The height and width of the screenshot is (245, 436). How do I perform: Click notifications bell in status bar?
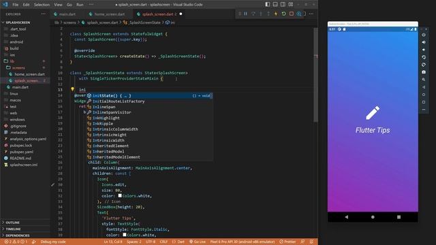coord(312,242)
